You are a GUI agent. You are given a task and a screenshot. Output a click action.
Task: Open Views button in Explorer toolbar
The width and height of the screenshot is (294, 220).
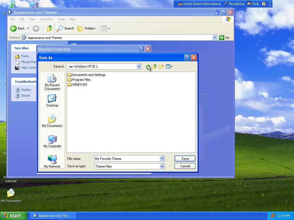(105, 28)
